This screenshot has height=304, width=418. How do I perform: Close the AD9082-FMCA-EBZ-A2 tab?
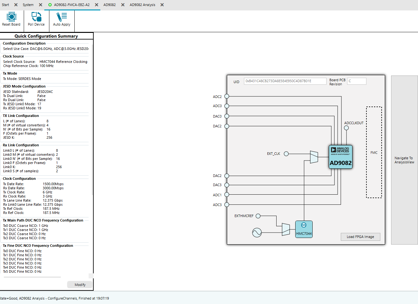coord(97,5)
